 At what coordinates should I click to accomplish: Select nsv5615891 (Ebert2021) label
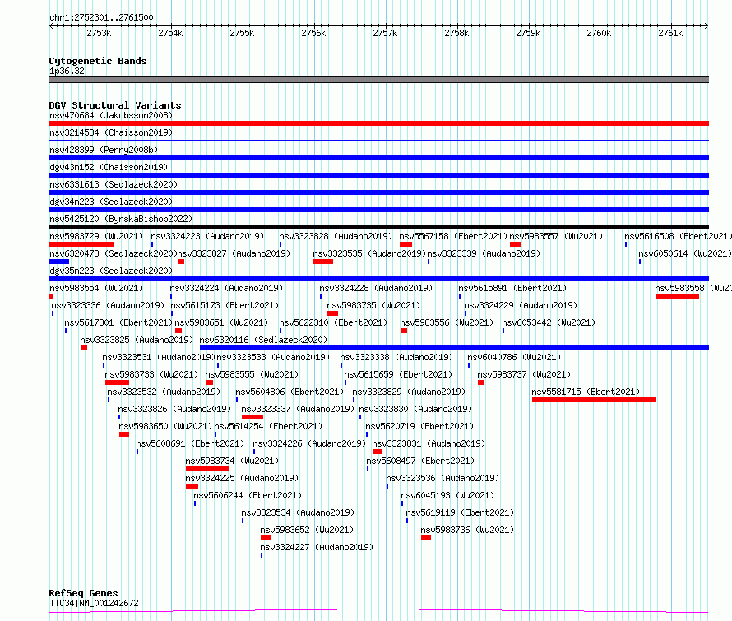(x=512, y=288)
